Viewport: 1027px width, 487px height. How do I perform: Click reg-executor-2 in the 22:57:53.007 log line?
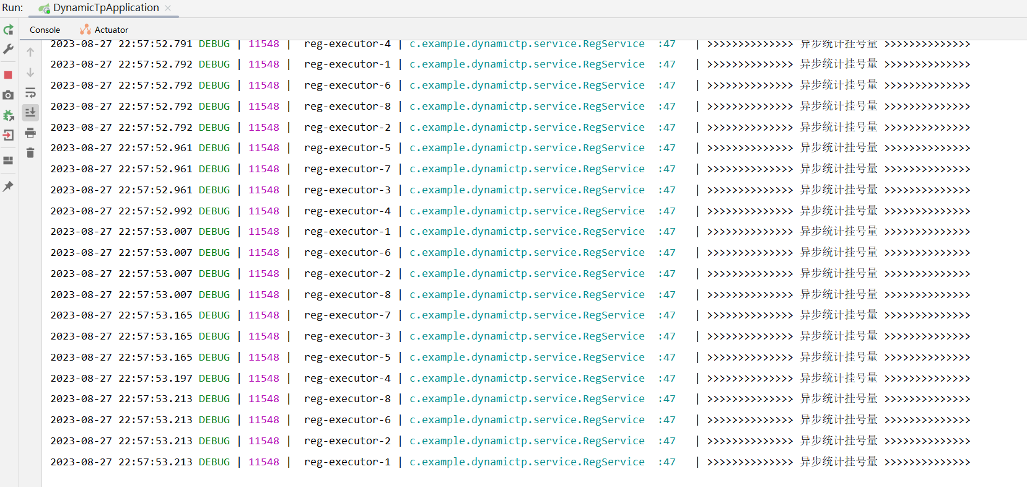pyautogui.click(x=347, y=274)
